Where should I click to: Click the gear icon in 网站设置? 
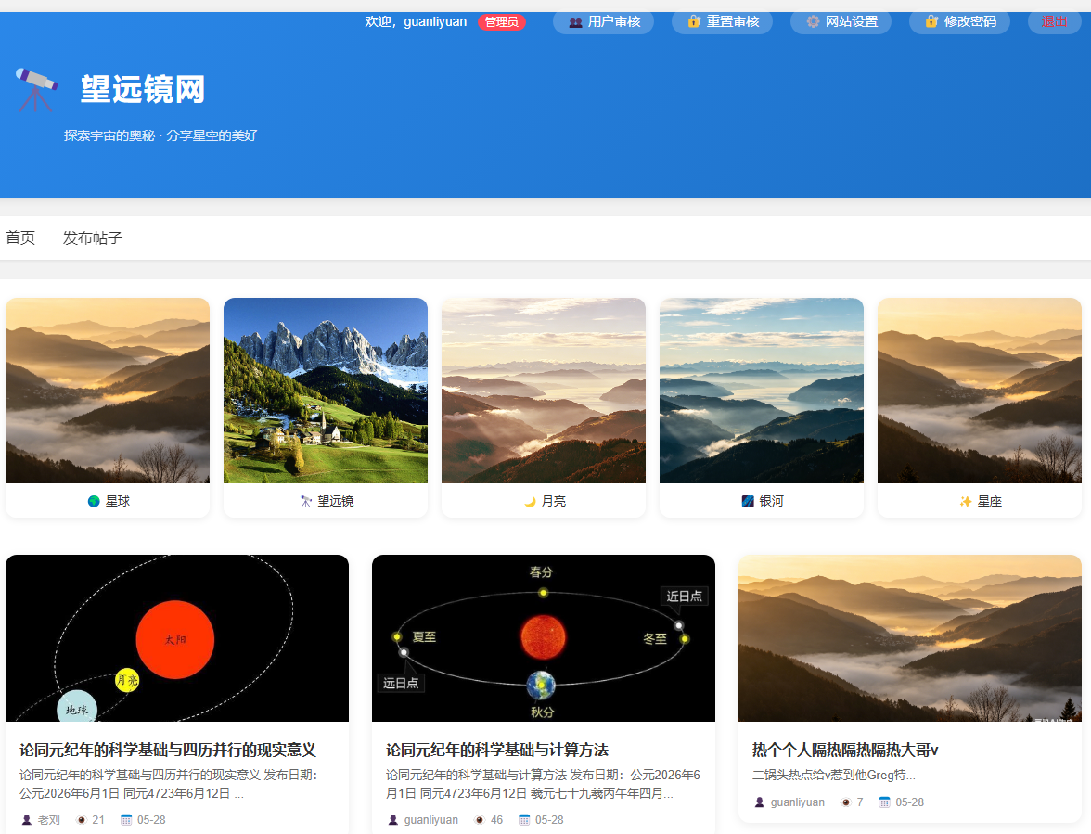click(813, 21)
